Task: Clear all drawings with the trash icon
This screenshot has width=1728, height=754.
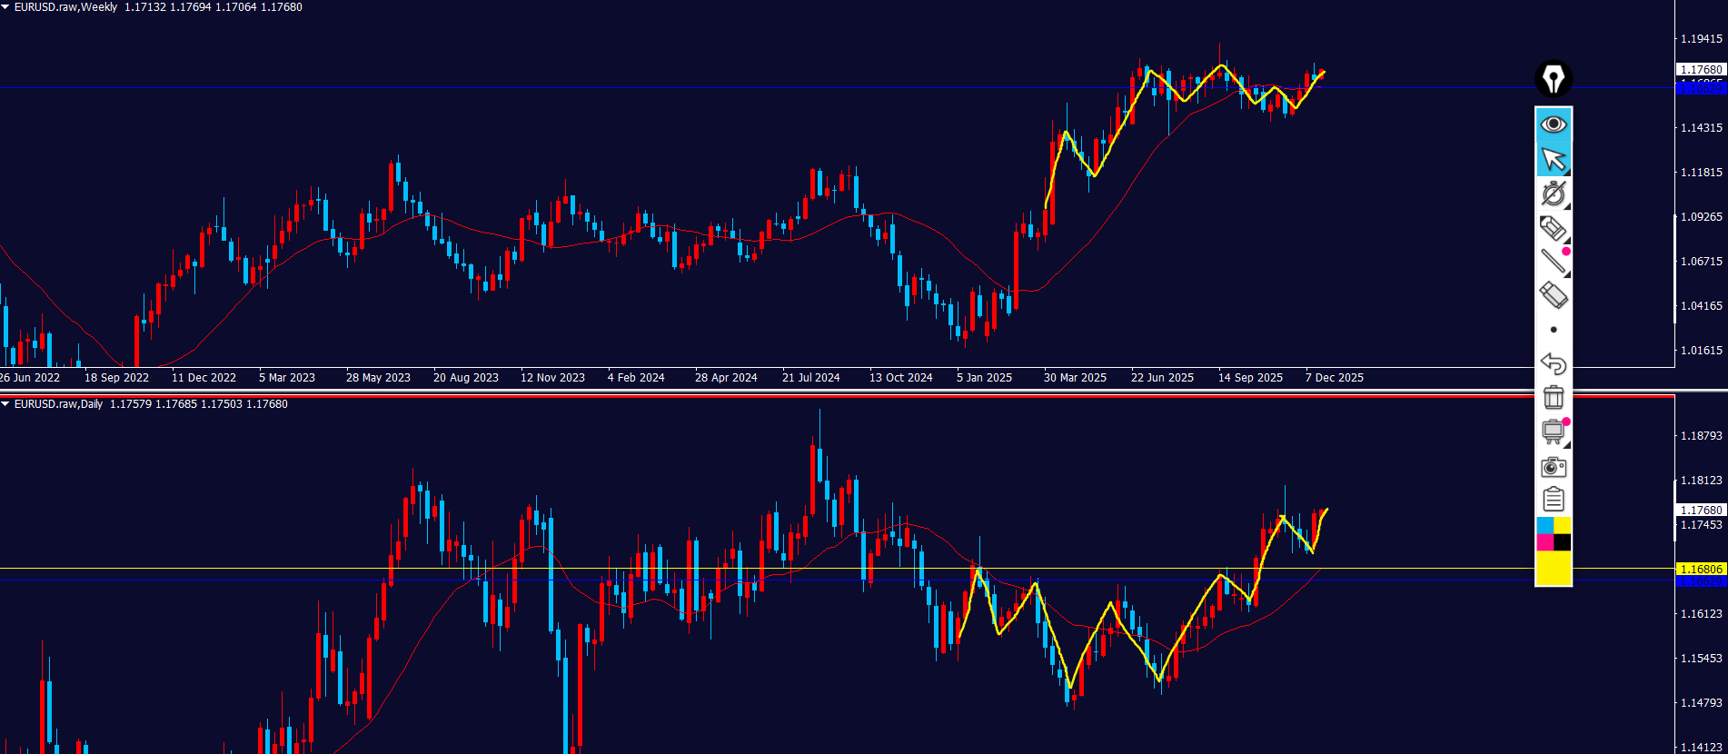Action: click(x=1554, y=397)
